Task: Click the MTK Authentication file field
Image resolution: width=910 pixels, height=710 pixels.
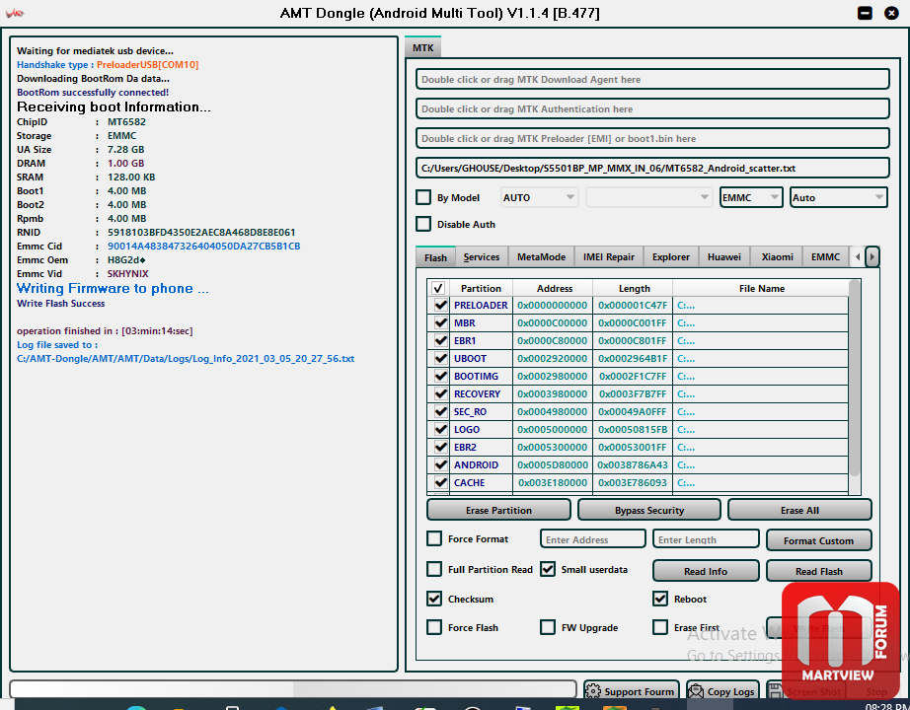Action: tap(652, 109)
